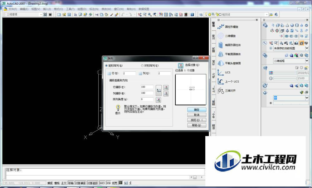This screenshot has width=312, height=188.
Task: Click the Preview (预览) button in Array dialog
Action: (197, 120)
